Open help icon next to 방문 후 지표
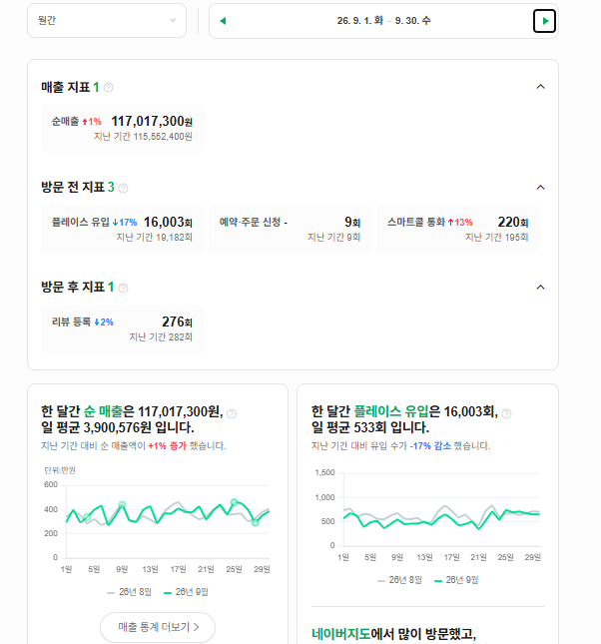The image size is (601, 644). tap(123, 288)
